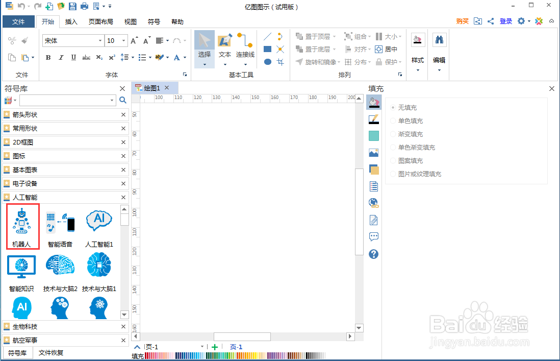The image size is (560, 361).
Task: Open the fill paint bucket panel icon
Action: pyautogui.click(x=373, y=103)
